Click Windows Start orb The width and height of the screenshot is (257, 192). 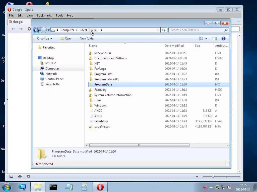[7, 187]
